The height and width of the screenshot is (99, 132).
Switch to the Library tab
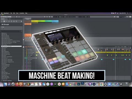tap(3, 19)
